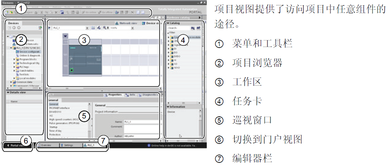Select Pulse generators (PTO/PWM) entry
This screenshot has height=165, width=388.
[64, 123]
